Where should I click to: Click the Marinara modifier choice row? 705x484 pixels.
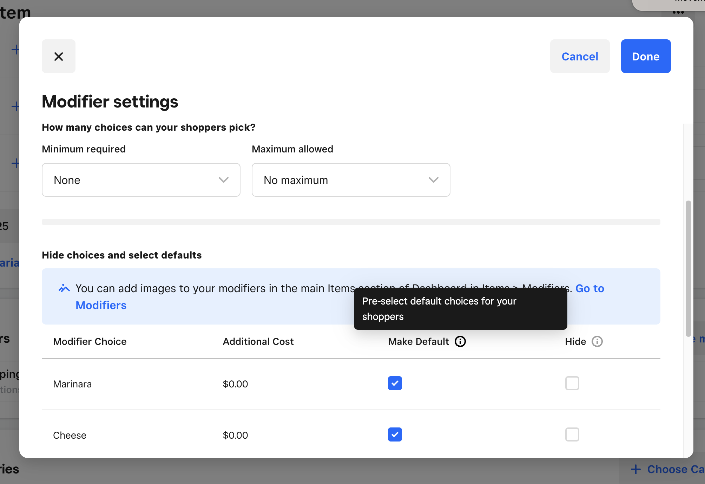point(72,384)
